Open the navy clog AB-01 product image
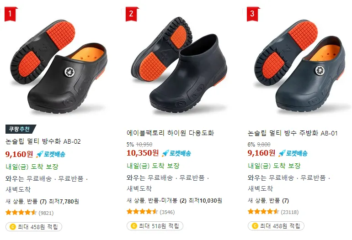This screenshot has height=240, width=352. point(300,67)
